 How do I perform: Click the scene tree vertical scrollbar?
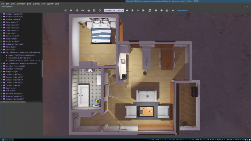42,69
